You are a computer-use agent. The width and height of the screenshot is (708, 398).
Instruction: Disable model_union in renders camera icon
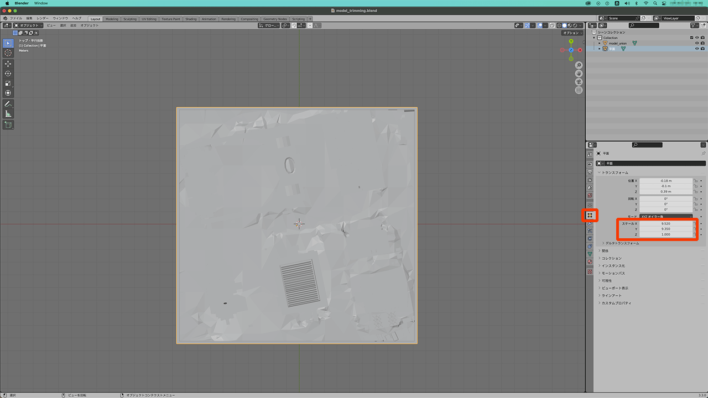702,43
